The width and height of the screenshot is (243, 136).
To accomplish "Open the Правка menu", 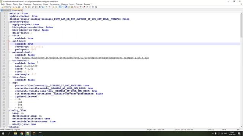I will (9, 4).
